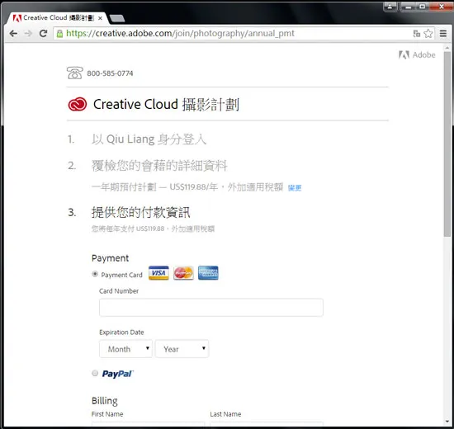Click the PayPal logo
This screenshot has width=454, height=429.
[x=117, y=374]
